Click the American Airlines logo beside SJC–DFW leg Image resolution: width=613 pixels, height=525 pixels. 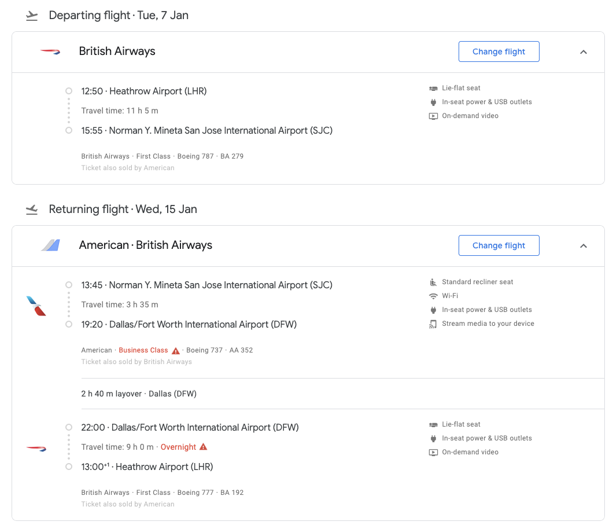36,306
